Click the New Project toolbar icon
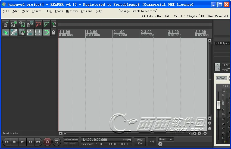This screenshot has width=231, height=149. pos(6,24)
